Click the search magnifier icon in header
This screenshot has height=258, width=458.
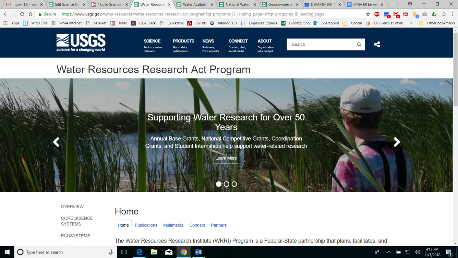359,45
